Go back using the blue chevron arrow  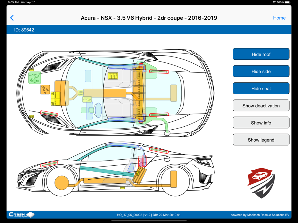click(12, 18)
